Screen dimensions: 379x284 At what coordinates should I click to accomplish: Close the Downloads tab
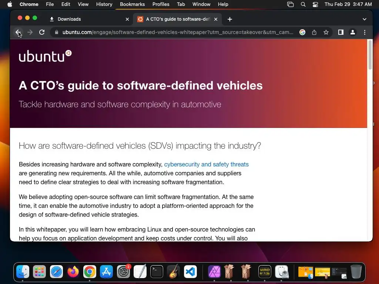pos(127,19)
